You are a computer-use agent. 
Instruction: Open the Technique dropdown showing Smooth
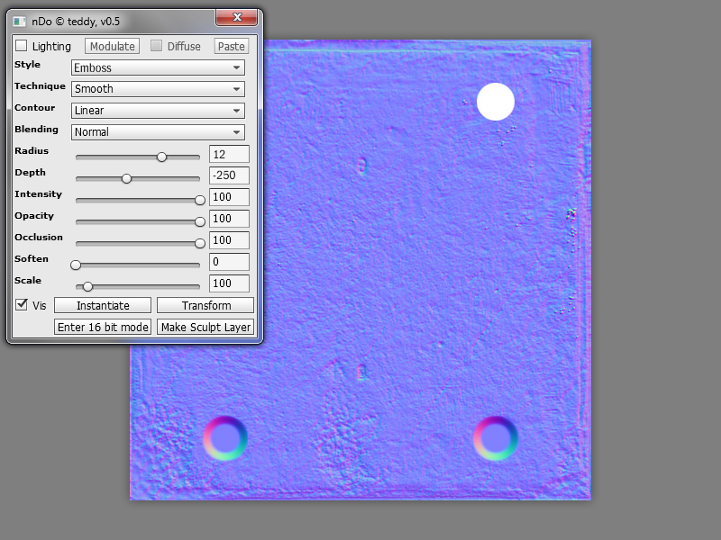pyautogui.click(x=158, y=88)
